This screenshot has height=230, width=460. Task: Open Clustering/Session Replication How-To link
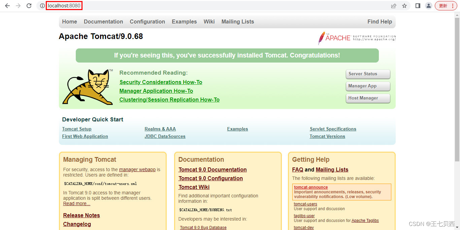169,100
